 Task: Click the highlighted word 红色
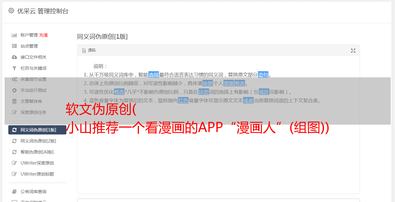click(183, 100)
